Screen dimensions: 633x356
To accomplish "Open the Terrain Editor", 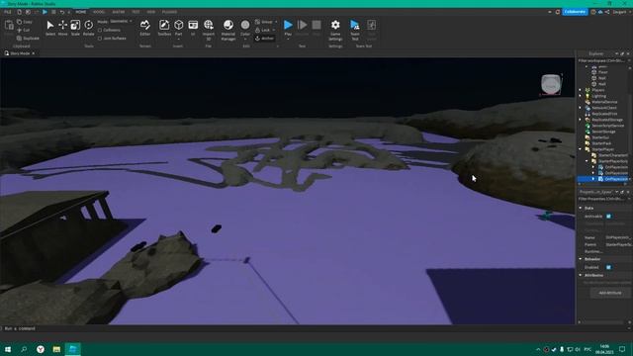I will click(x=145, y=28).
